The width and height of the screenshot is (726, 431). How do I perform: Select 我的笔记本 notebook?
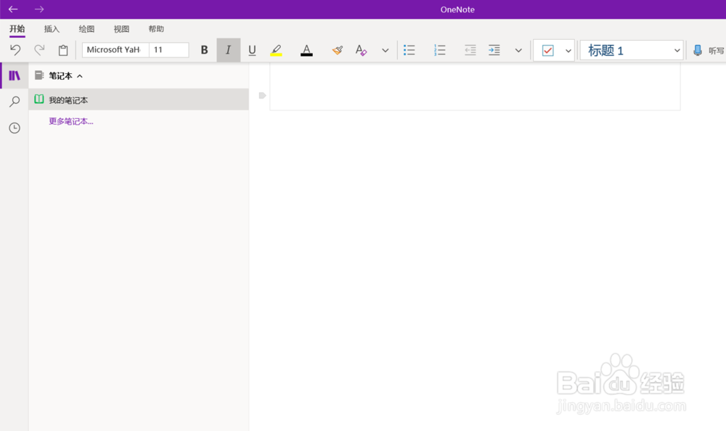tap(139, 99)
